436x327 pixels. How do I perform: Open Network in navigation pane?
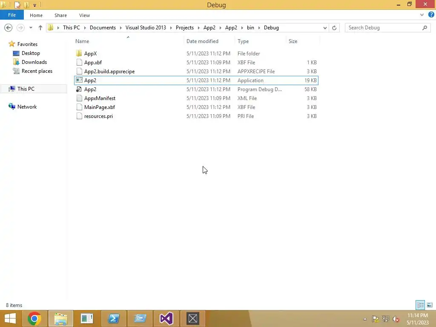(27, 107)
